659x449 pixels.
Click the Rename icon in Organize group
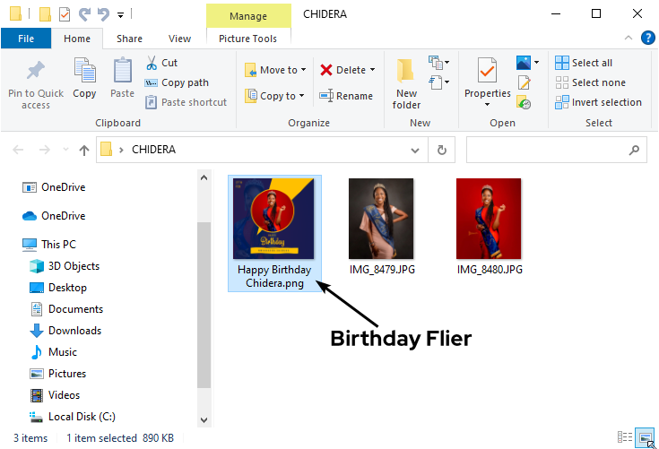(326, 96)
